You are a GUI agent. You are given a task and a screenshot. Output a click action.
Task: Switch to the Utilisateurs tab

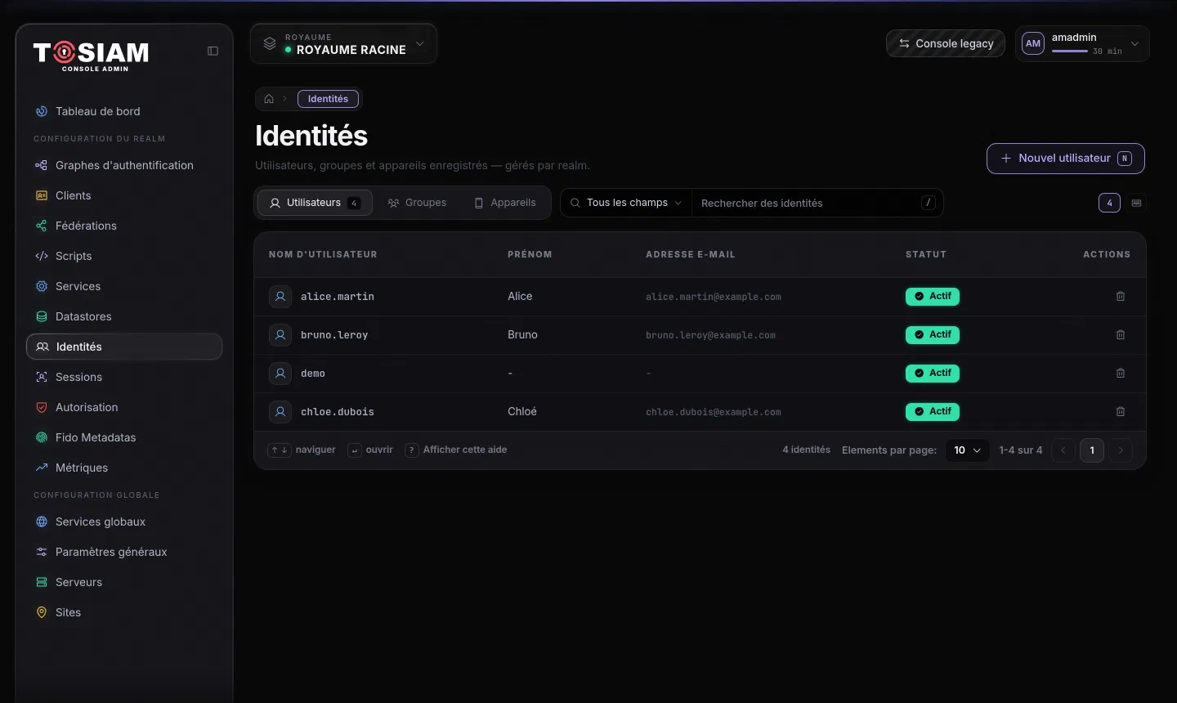click(x=315, y=203)
